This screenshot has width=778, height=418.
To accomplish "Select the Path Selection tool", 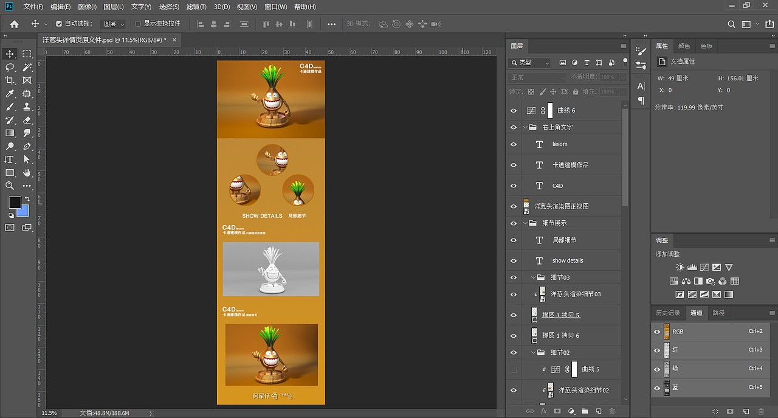I will coord(27,159).
